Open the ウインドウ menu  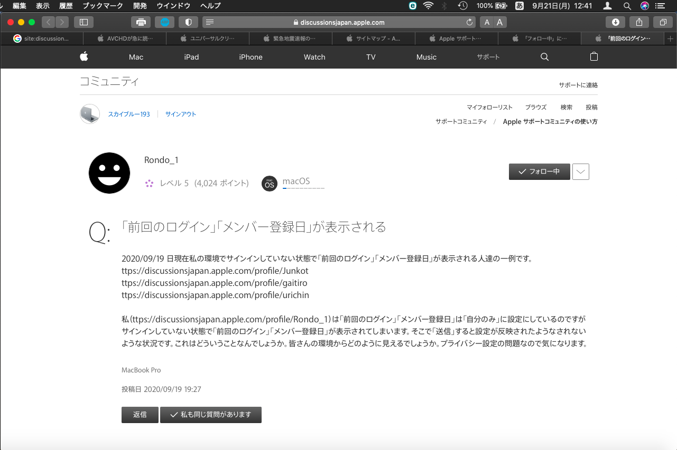click(174, 6)
